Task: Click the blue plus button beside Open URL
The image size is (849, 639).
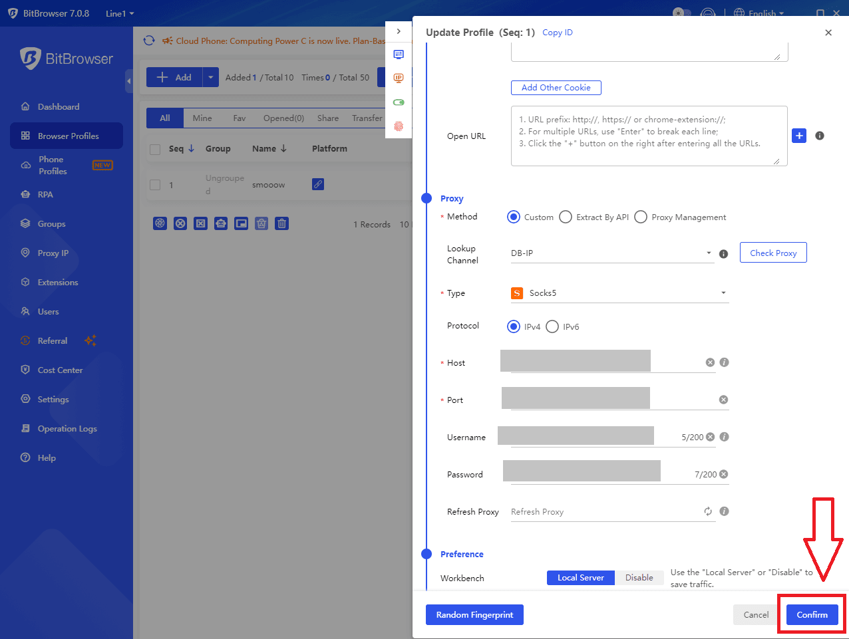Action: [799, 136]
